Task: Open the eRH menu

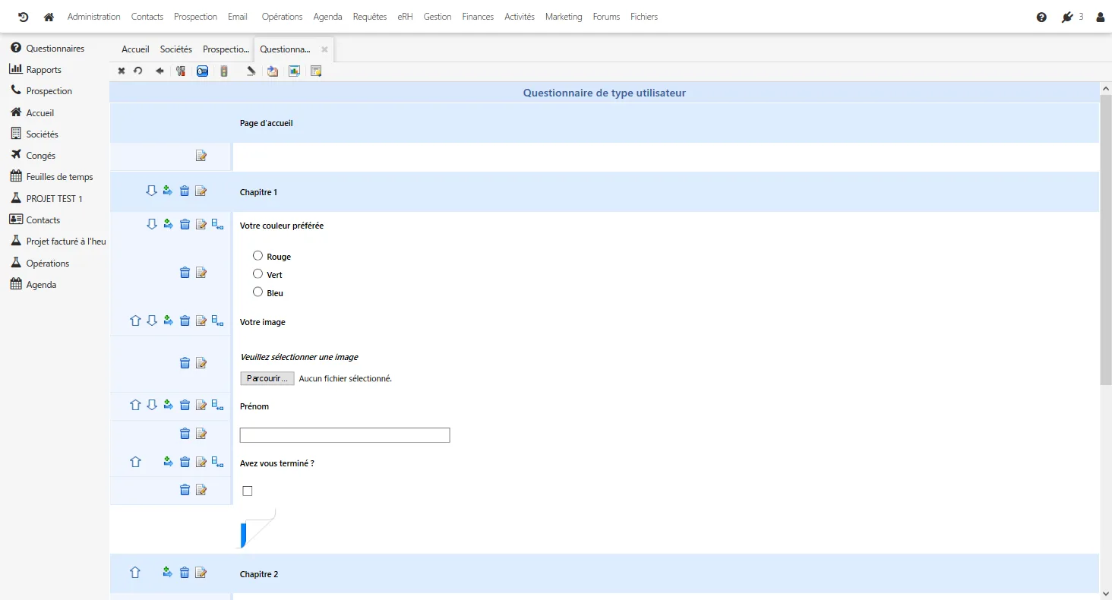Action: (x=406, y=17)
